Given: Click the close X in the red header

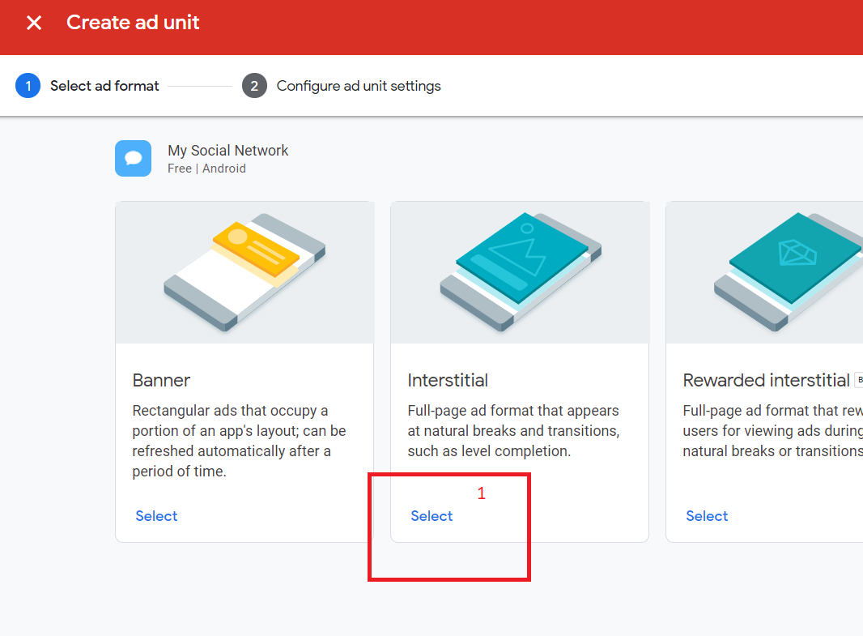Looking at the screenshot, I should pos(33,23).
